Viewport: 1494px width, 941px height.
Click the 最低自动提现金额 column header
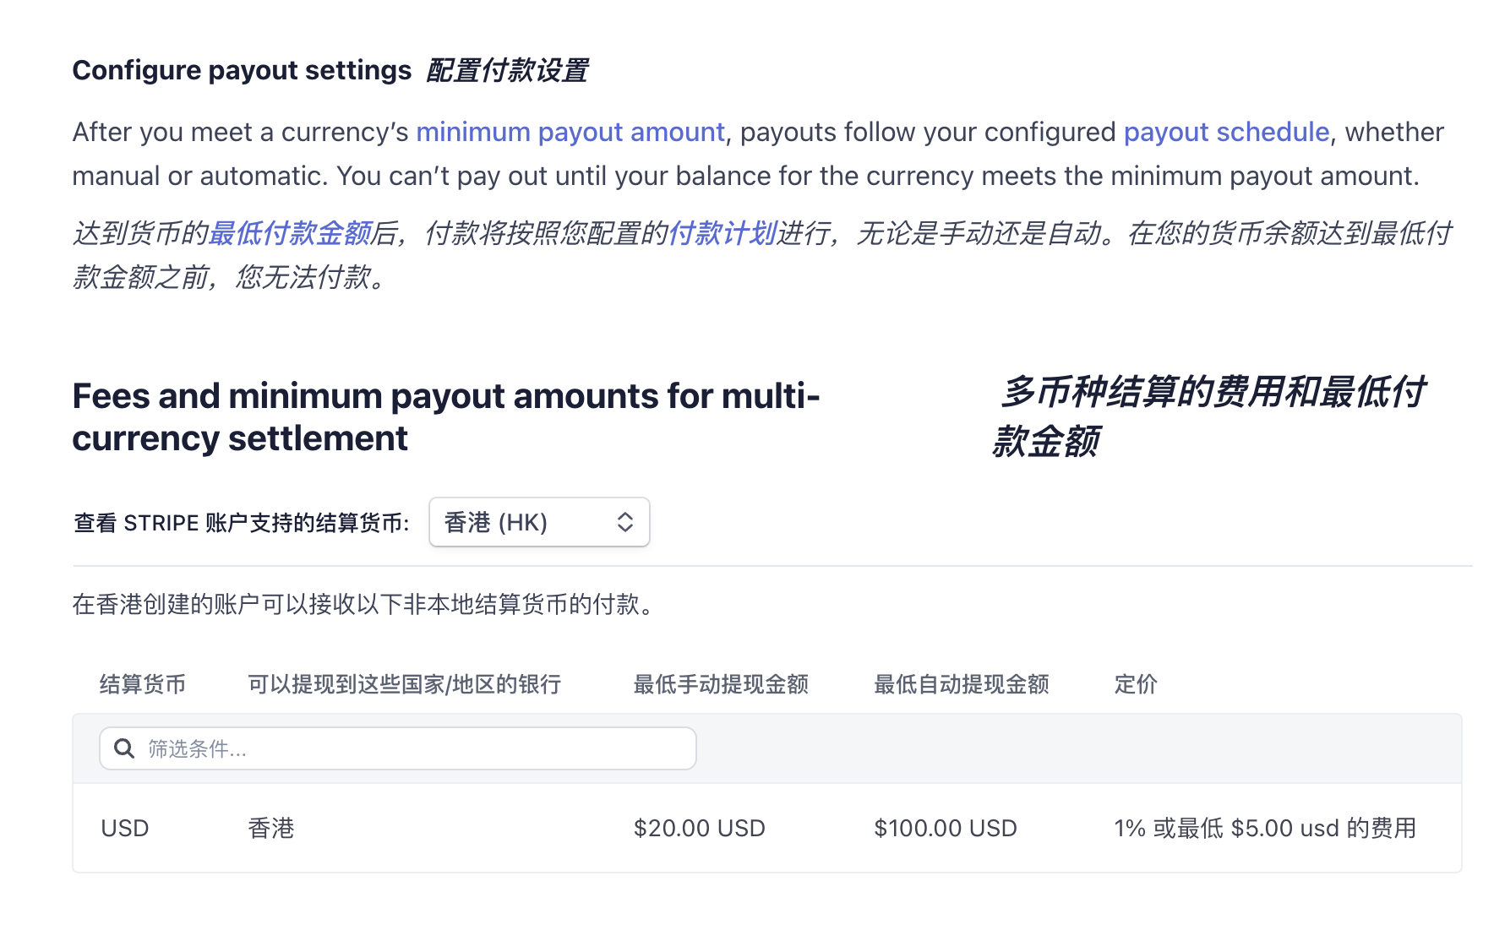pos(962,684)
